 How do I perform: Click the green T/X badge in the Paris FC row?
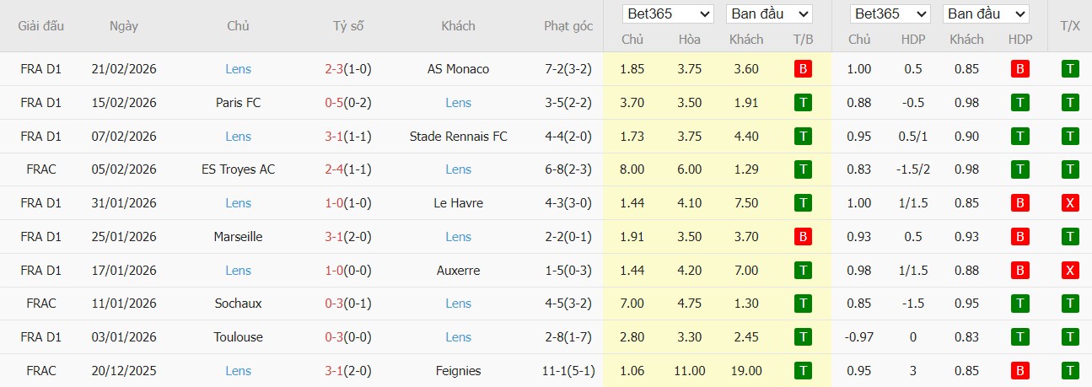pos(1070,103)
